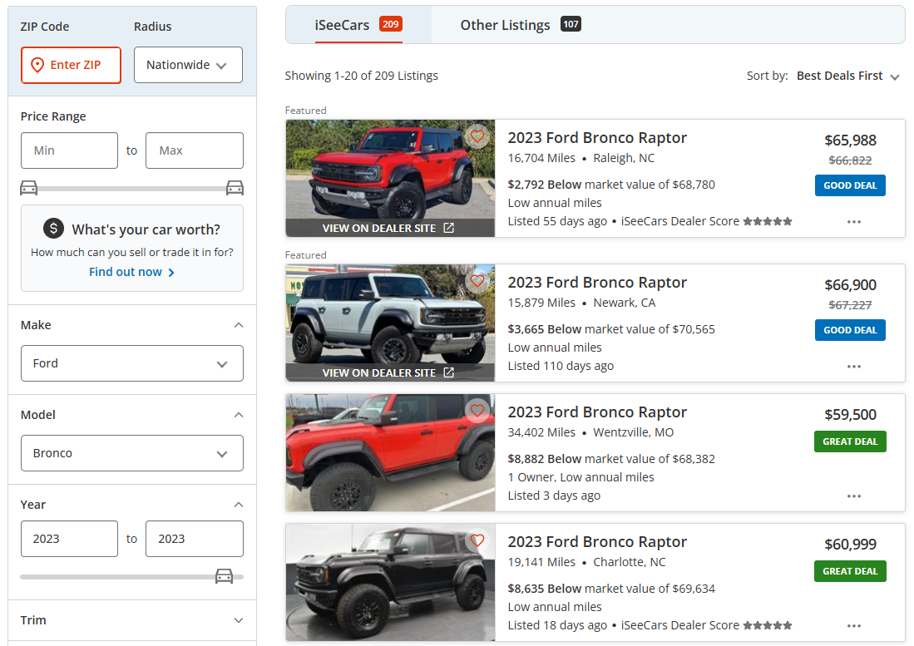Click the price range right car slider handle
The height and width of the screenshot is (646, 914).
[235, 188]
